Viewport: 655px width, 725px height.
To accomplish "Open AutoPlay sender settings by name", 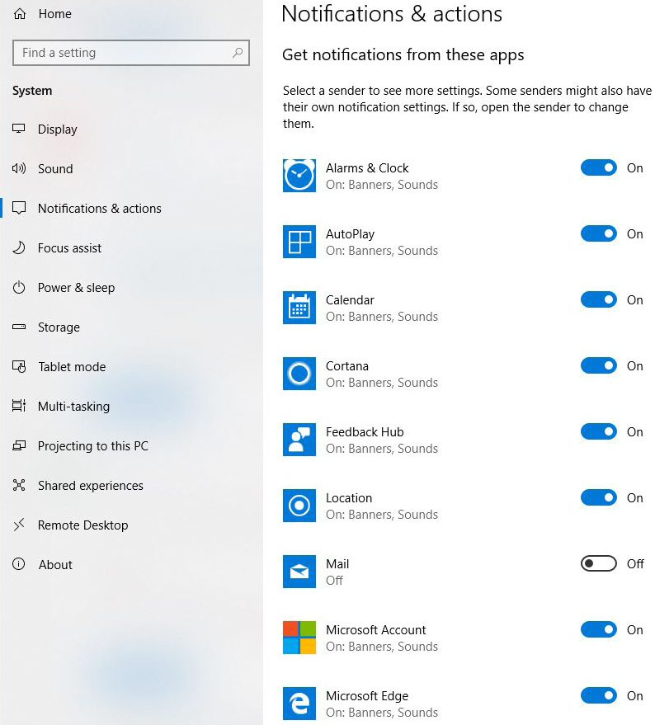I will (x=350, y=234).
